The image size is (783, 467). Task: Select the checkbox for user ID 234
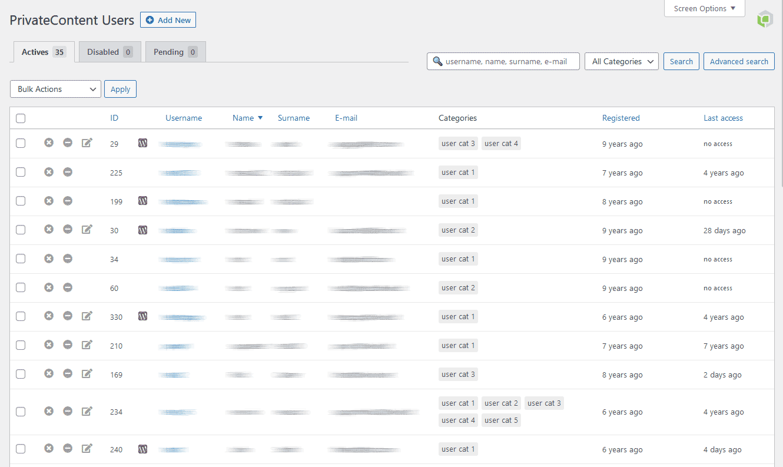pos(21,412)
